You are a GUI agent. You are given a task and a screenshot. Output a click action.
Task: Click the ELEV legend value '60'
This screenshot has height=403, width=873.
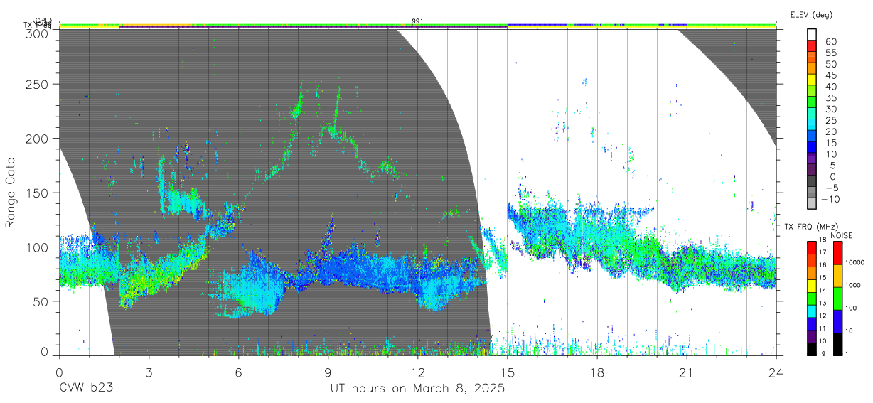click(830, 41)
